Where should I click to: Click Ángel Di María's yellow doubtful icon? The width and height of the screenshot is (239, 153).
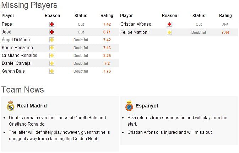[52, 40]
